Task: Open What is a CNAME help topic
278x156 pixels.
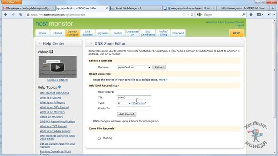Action: (x=50, y=97)
